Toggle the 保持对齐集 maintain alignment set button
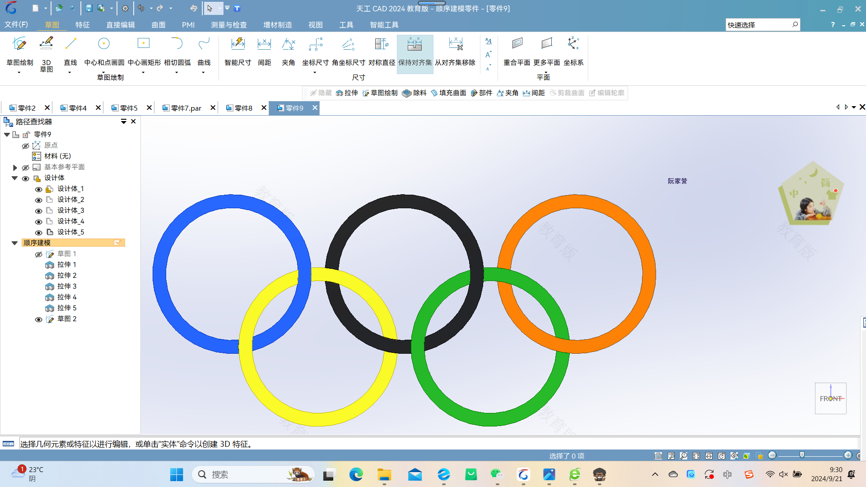 tap(415, 53)
